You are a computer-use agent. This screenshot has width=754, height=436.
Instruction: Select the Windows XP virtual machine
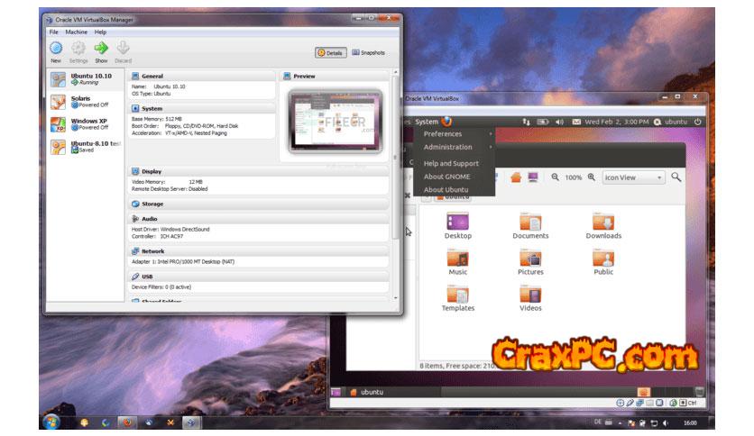coord(85,124)
